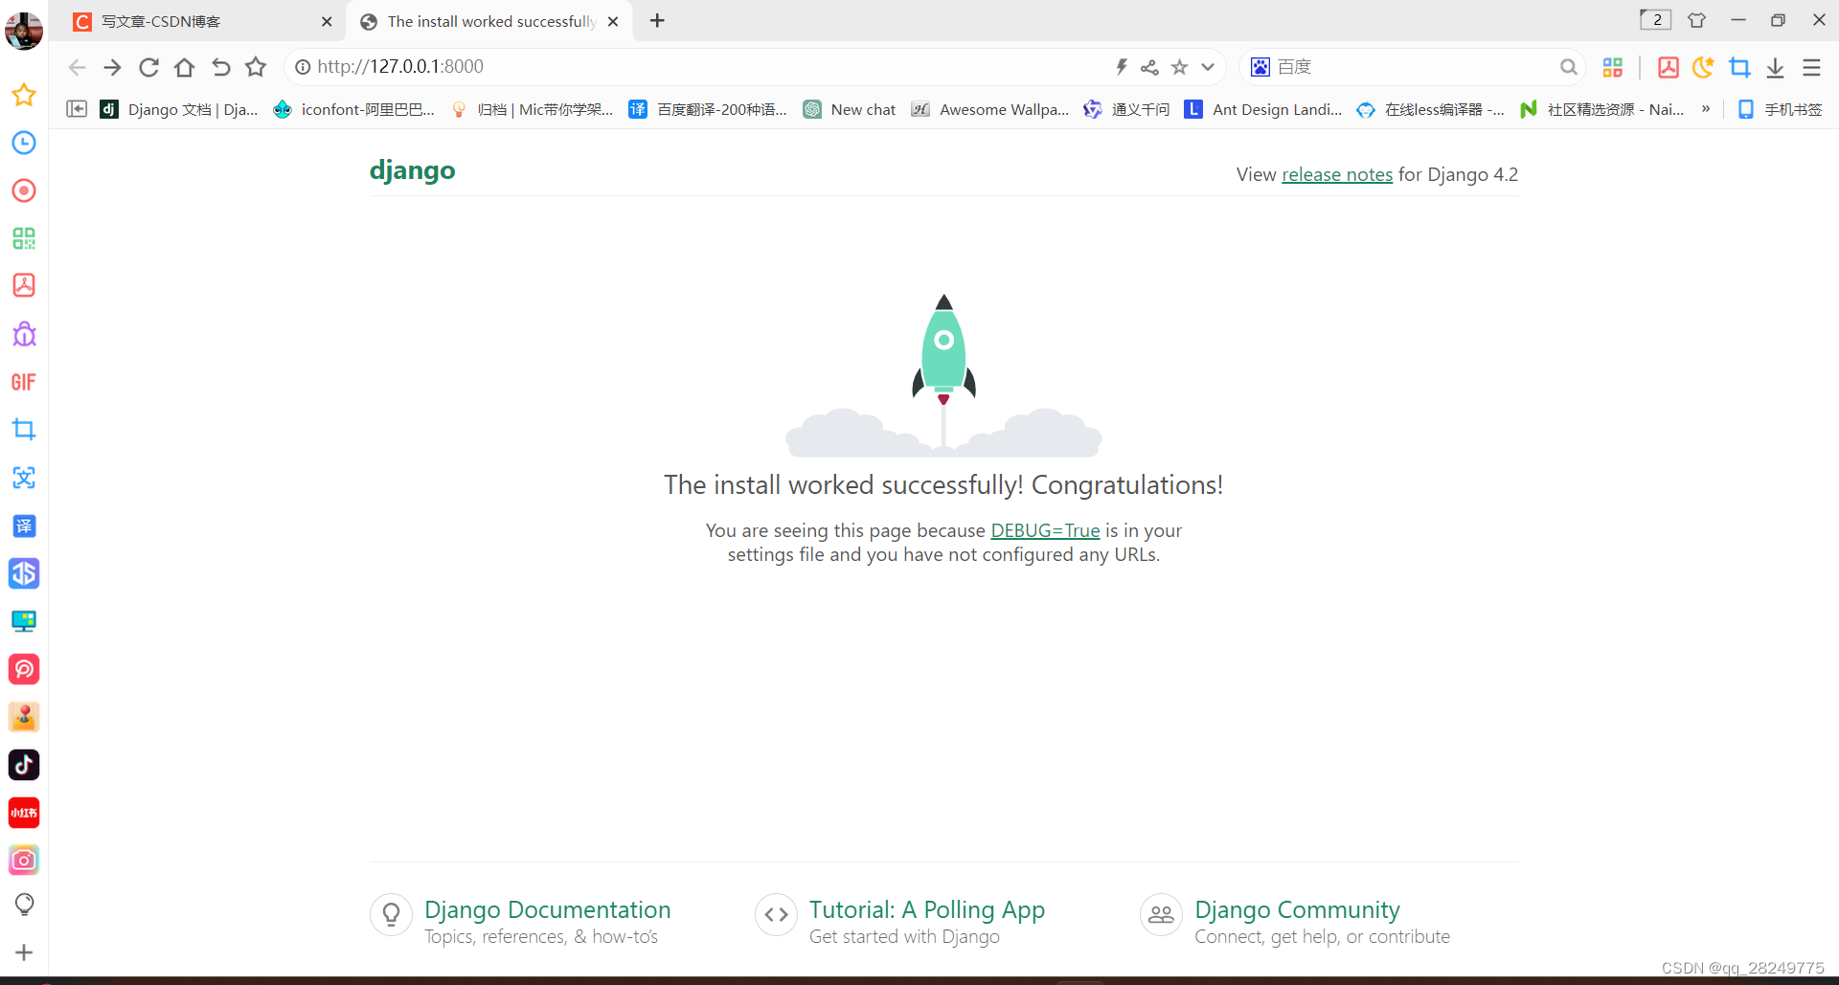Open the 手机书签 mobile bookmarks
This screenshot has height=985, width=1839.
[x=1780, y=109]
